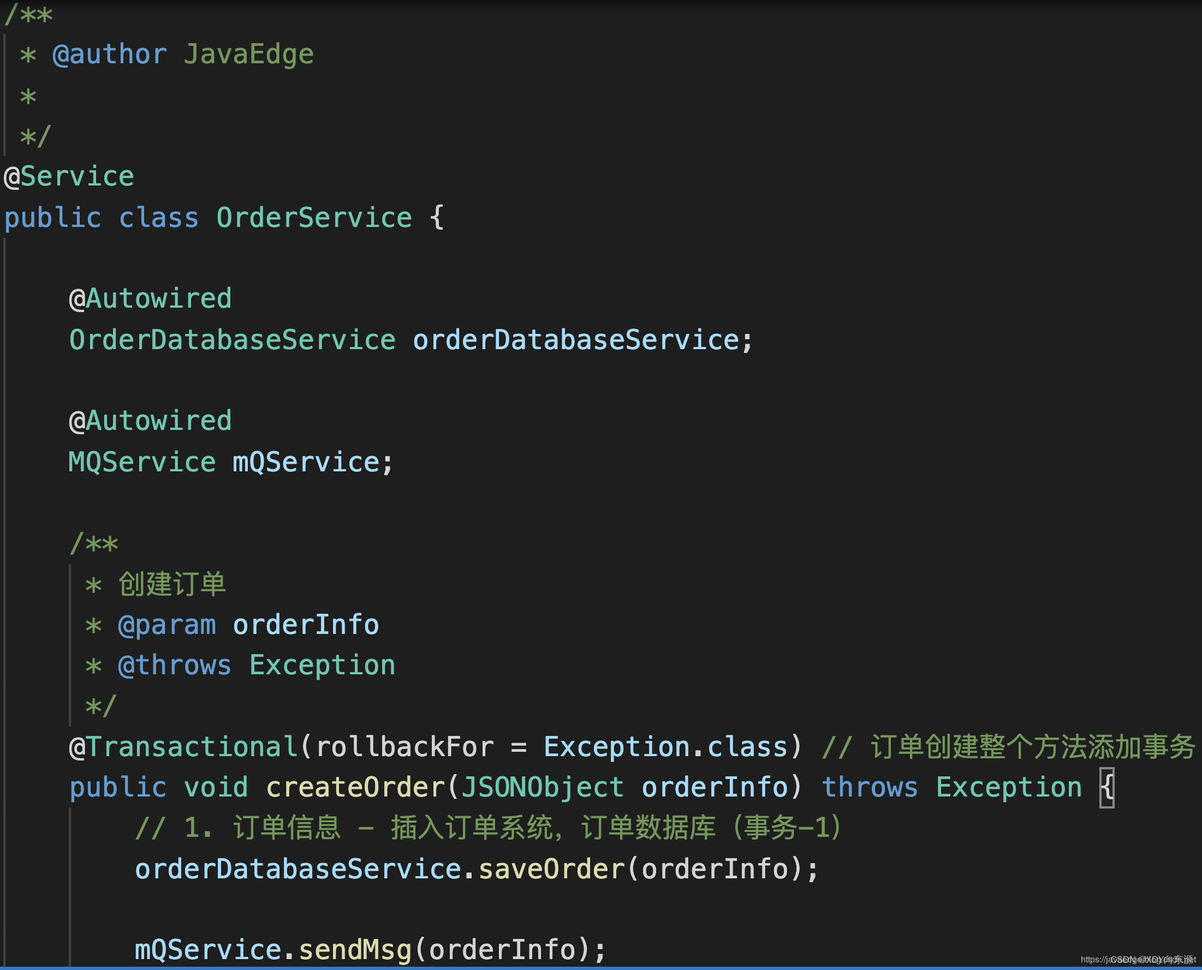Click the OrderService class name
The image size is (1202, 970).
tap(314, 217)
